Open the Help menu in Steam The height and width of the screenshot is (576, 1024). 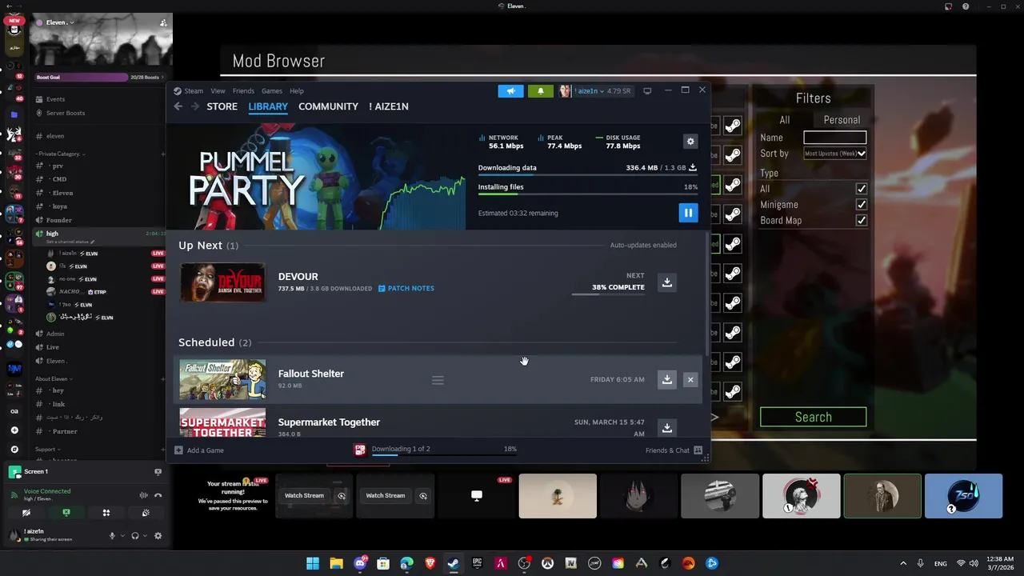(297, 90)
